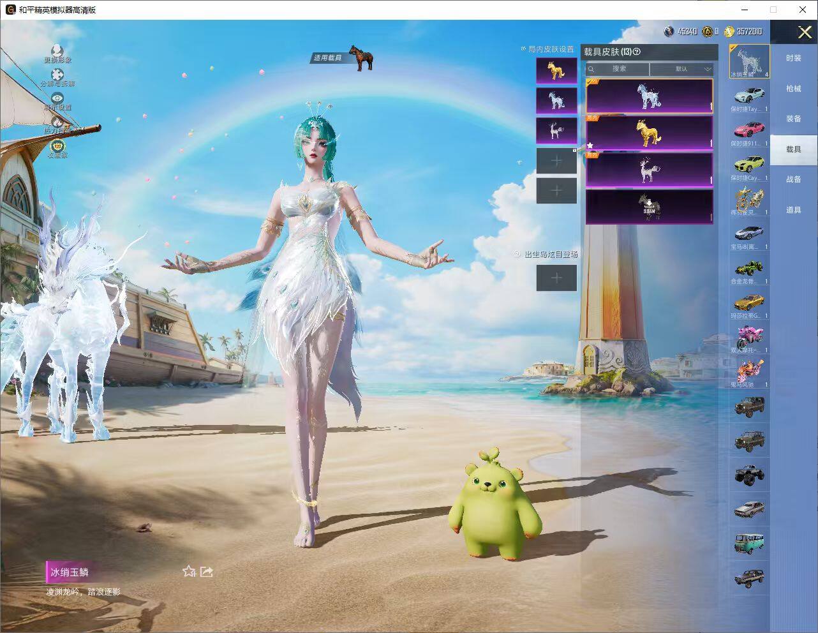
Task: Select the dark green closed-top jeep
Action: (749, 406)
